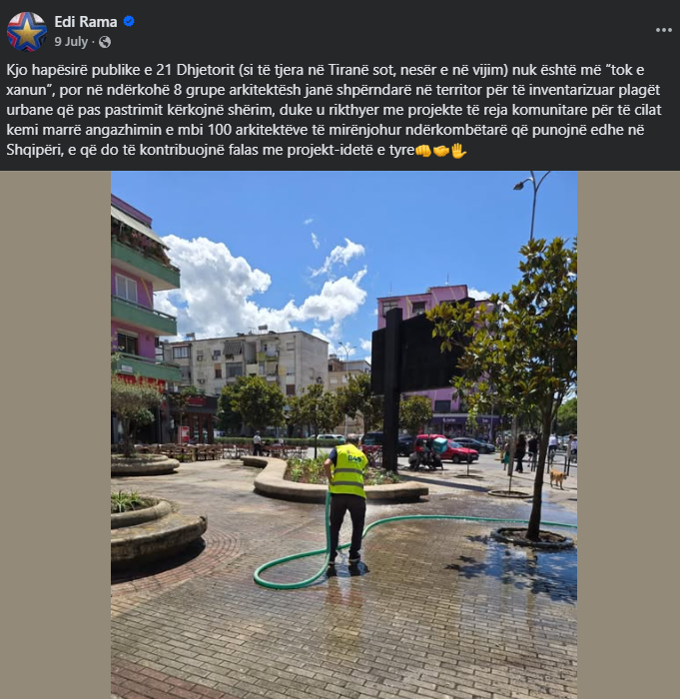Open the three-dot post options menu

point(663,30)
